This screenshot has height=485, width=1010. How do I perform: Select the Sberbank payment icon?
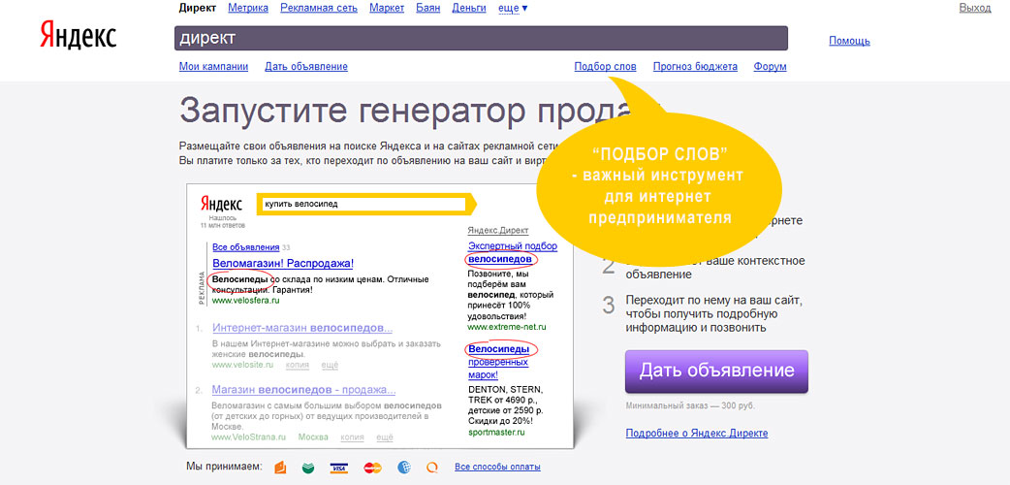click(x=309, y=468)
